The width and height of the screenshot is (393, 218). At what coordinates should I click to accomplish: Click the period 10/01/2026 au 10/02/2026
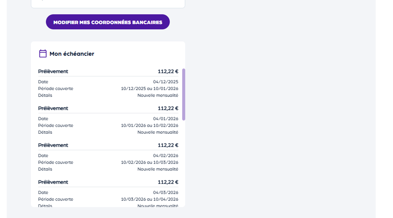tap(149, 125)
